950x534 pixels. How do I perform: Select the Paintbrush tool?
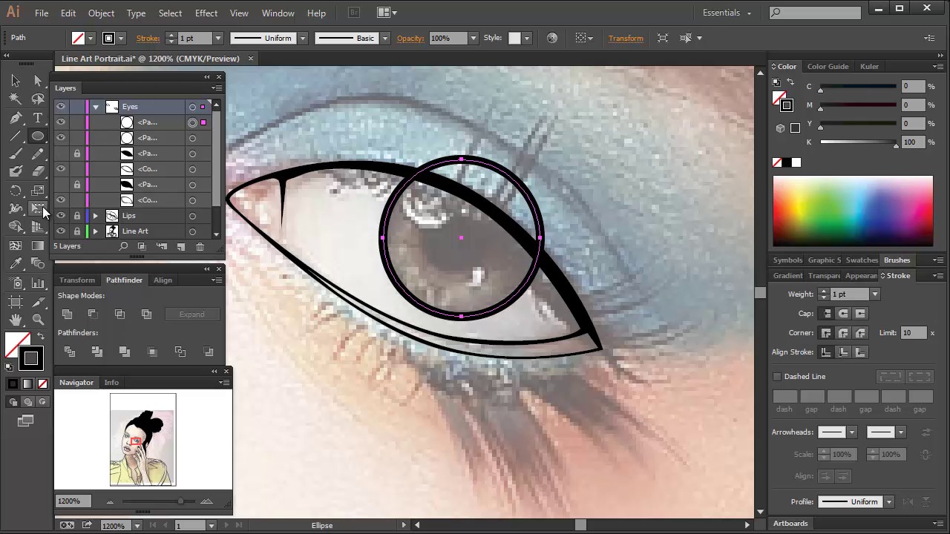16,154
